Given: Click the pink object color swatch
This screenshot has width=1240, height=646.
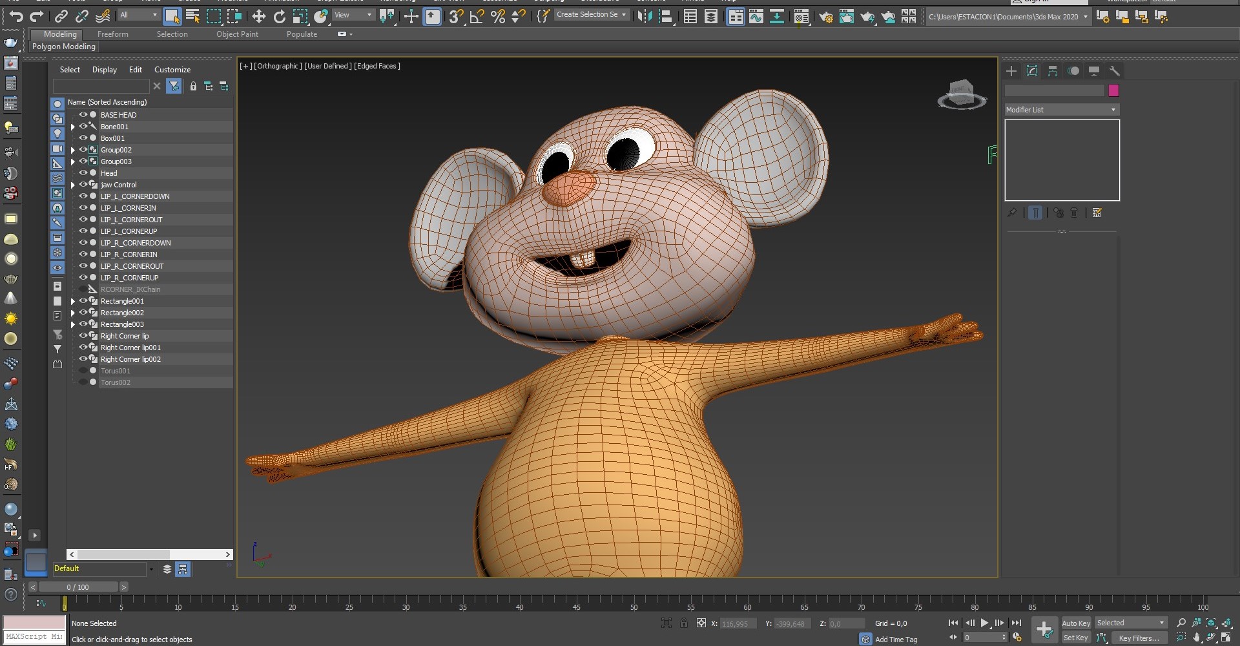Looking at the screenshot, I should click(1113, 91).
